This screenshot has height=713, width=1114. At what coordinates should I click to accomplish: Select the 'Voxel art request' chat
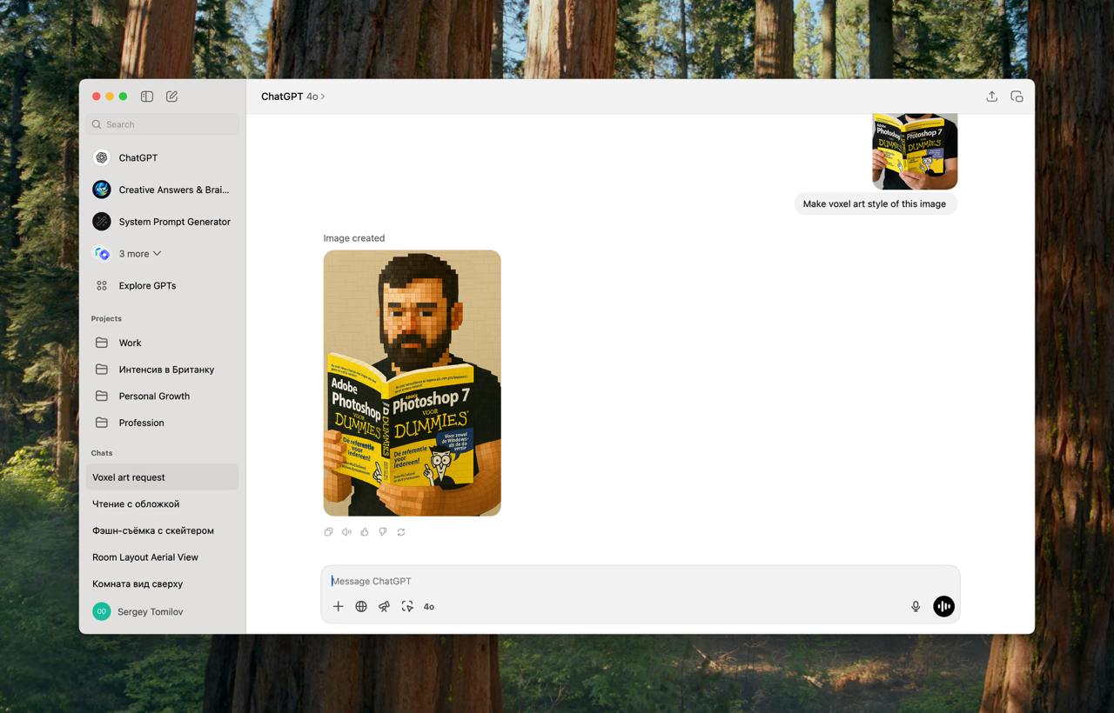click(x=162, y=477)
